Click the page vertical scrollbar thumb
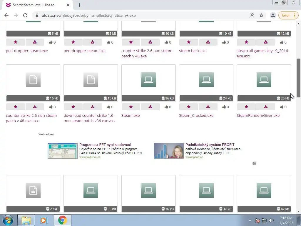 [x=298, y=78]
